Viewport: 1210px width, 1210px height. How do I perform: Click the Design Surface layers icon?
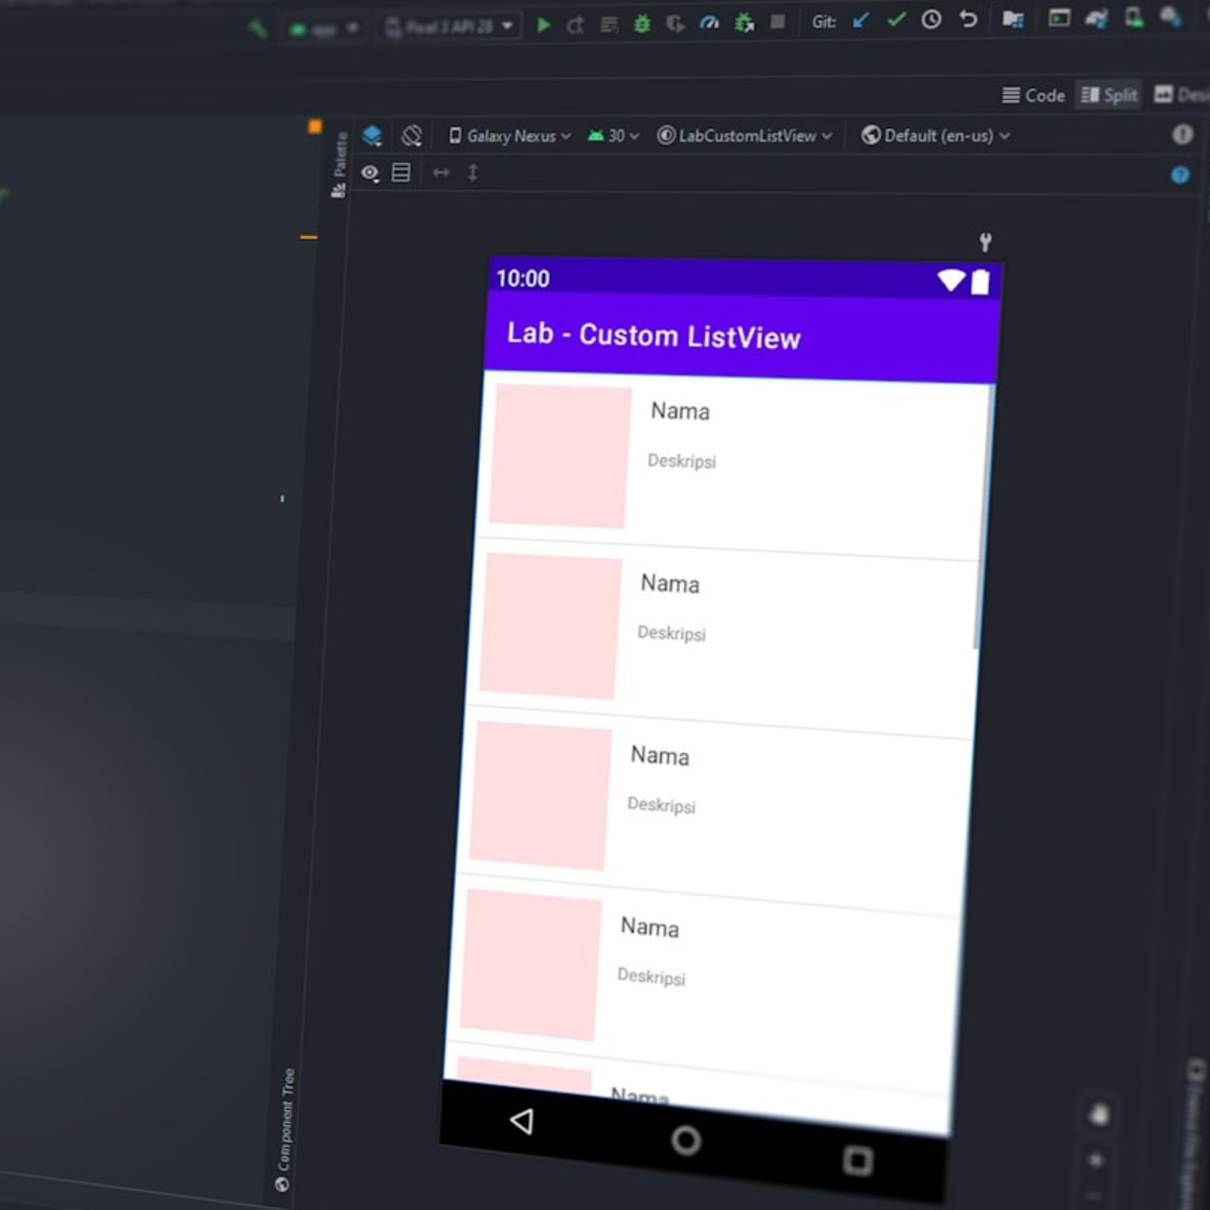coord(372,135)
